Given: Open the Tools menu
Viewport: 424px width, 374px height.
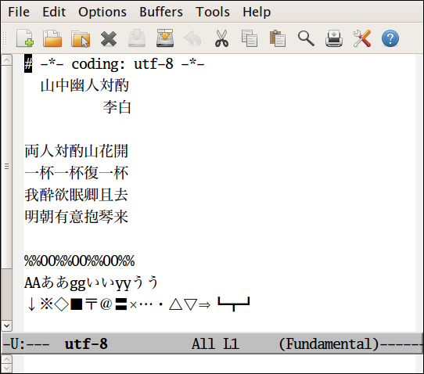Looking at the screenshot, I should coord(213,12).
